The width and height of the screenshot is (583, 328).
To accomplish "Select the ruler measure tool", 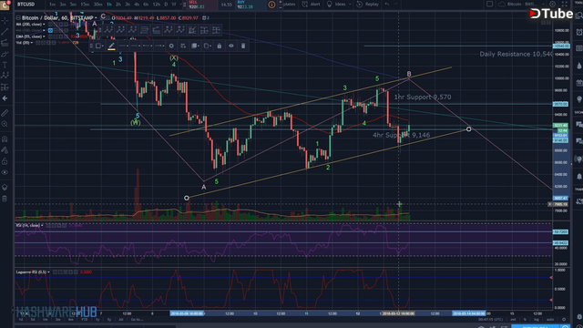I will coord(5,113).
